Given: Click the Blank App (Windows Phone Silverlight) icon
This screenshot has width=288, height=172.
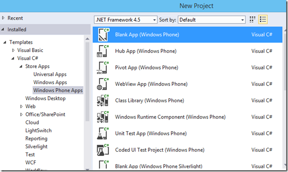Looking at the screenshot, I should 103,164.
